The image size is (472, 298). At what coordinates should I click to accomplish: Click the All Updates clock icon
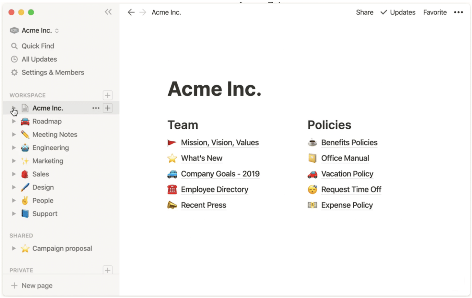(14, 59)
